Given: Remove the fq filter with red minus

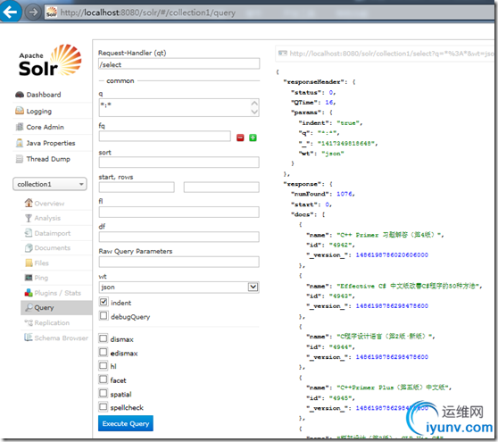Looking at the screenshot, I should tap(240, 138).
